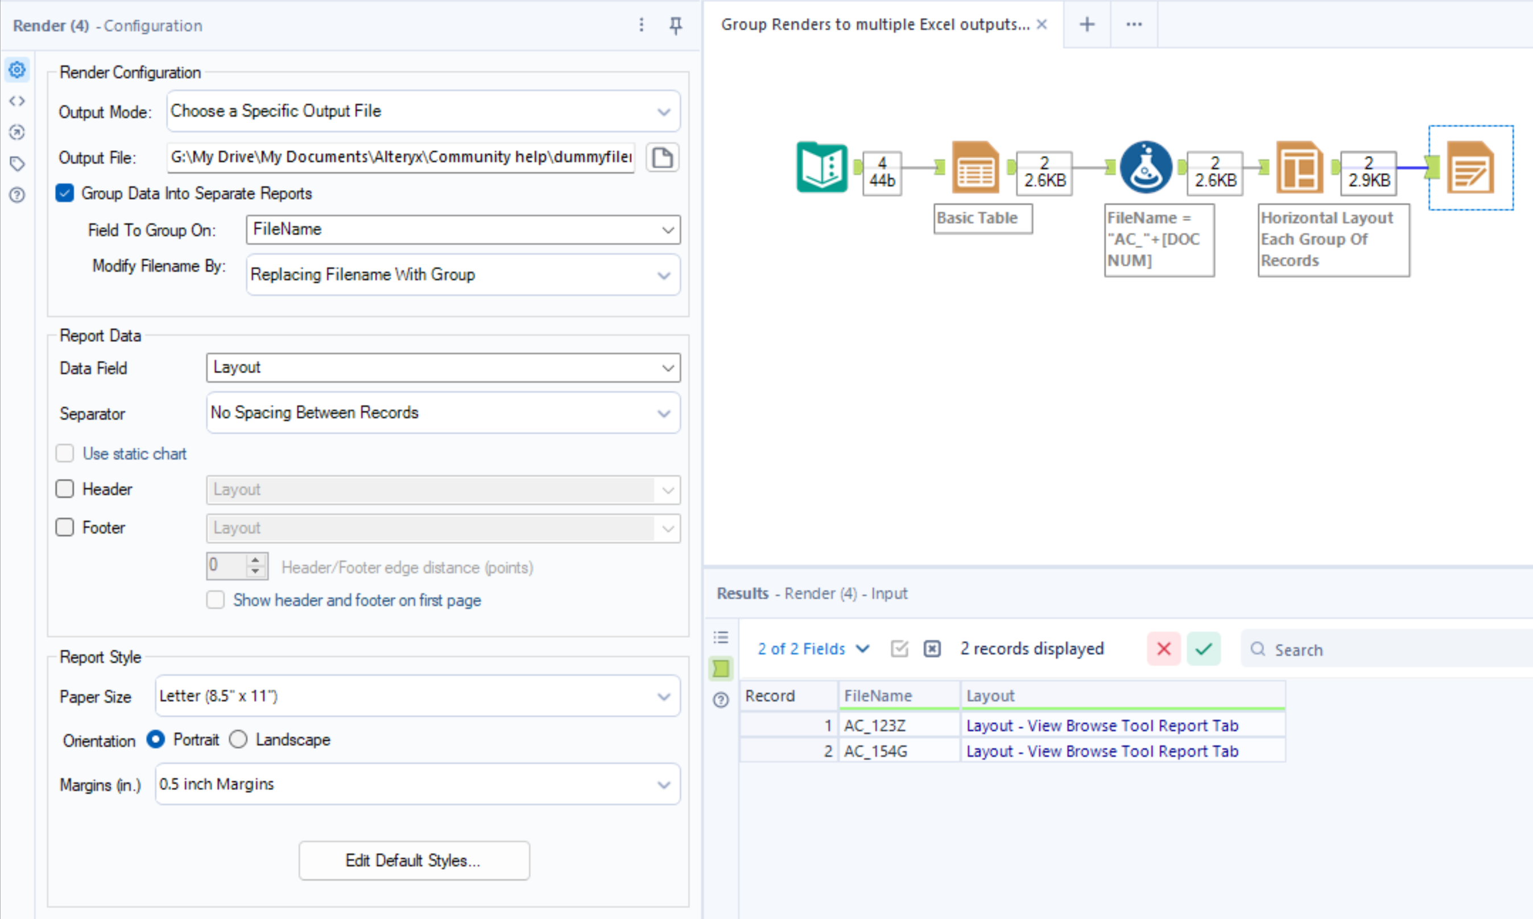The width and height of the screenshot is (1533, 919).
Task: Open the XML view sidebar icon
Action: point(17,101)
